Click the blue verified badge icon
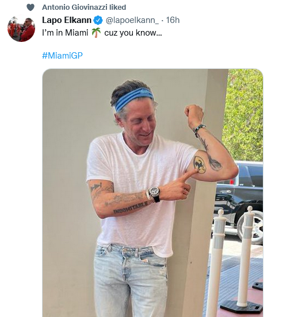 [98, 20]
